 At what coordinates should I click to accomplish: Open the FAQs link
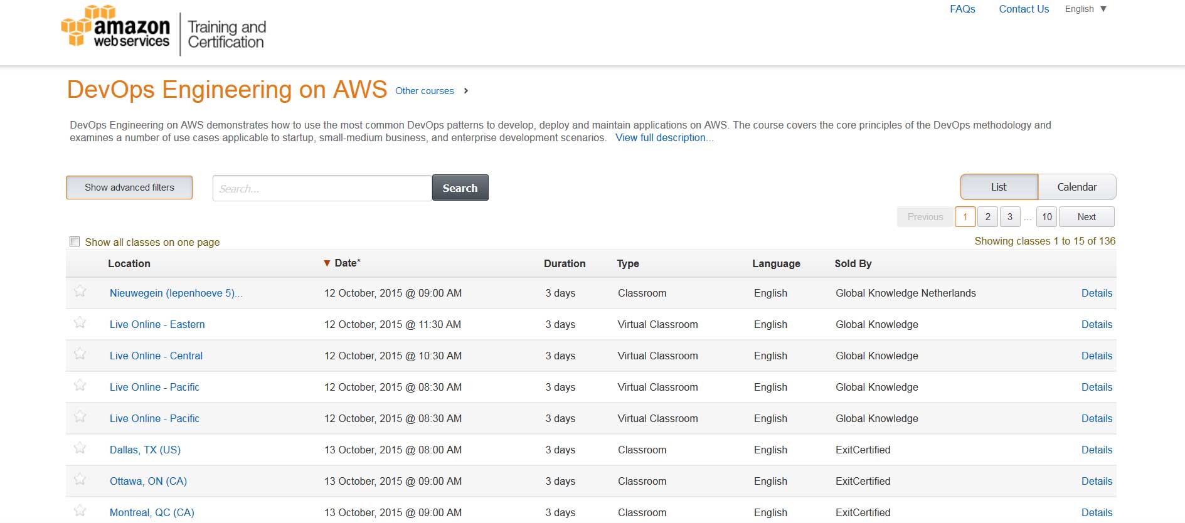pos(962,9)
